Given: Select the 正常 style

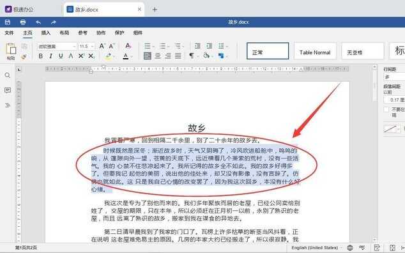Looking at the screenshot, I should (x=268, y=51).
